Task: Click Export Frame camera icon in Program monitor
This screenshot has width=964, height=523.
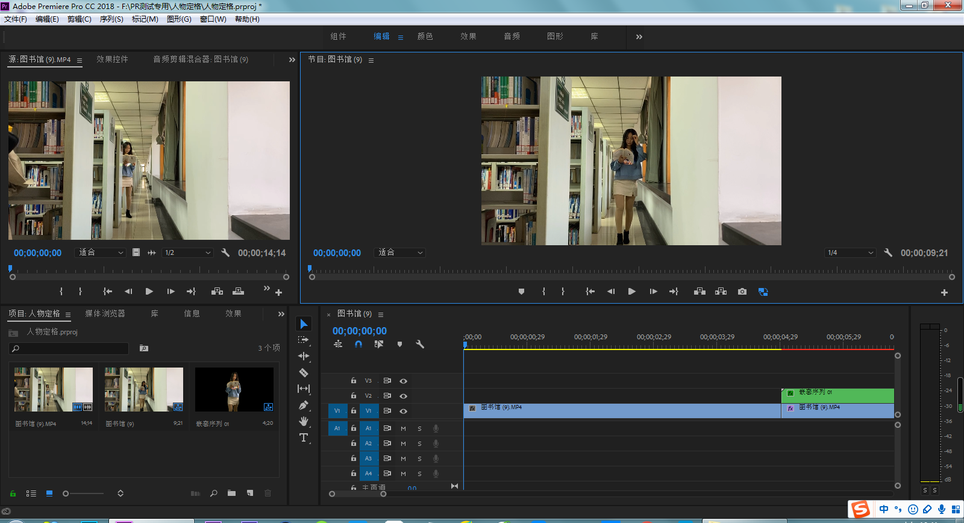Action: tap(742, 292)
